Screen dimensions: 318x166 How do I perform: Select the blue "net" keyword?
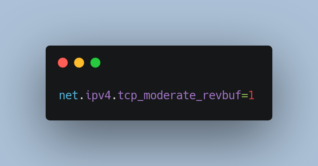point(68,95)
